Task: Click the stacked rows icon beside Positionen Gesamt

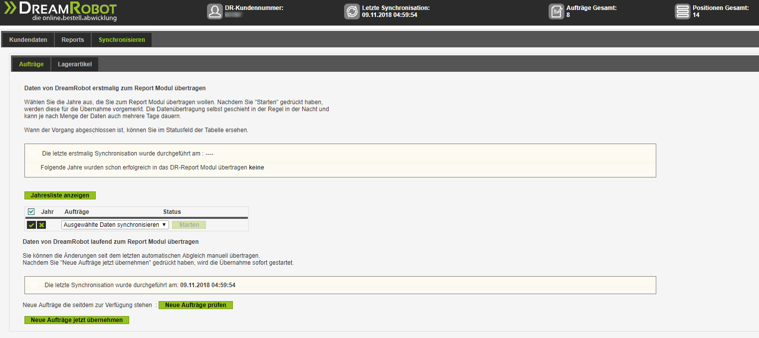Action: click(682, 11)
